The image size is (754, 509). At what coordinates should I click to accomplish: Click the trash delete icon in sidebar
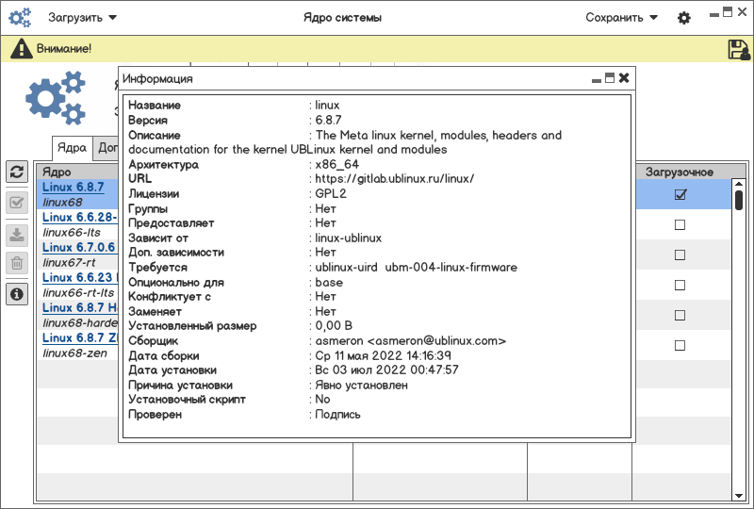(x=17, y=263)
